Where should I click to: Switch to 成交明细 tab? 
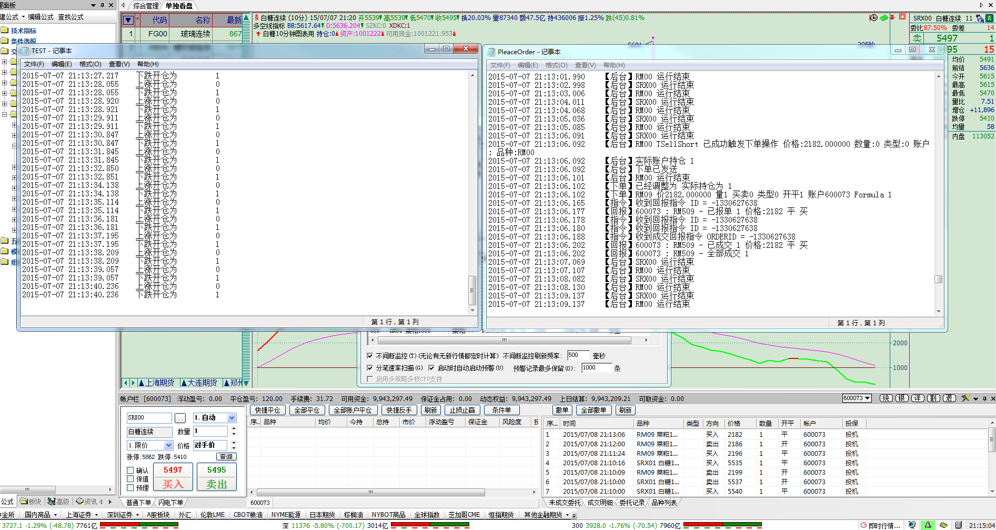[x=600, y=503]
